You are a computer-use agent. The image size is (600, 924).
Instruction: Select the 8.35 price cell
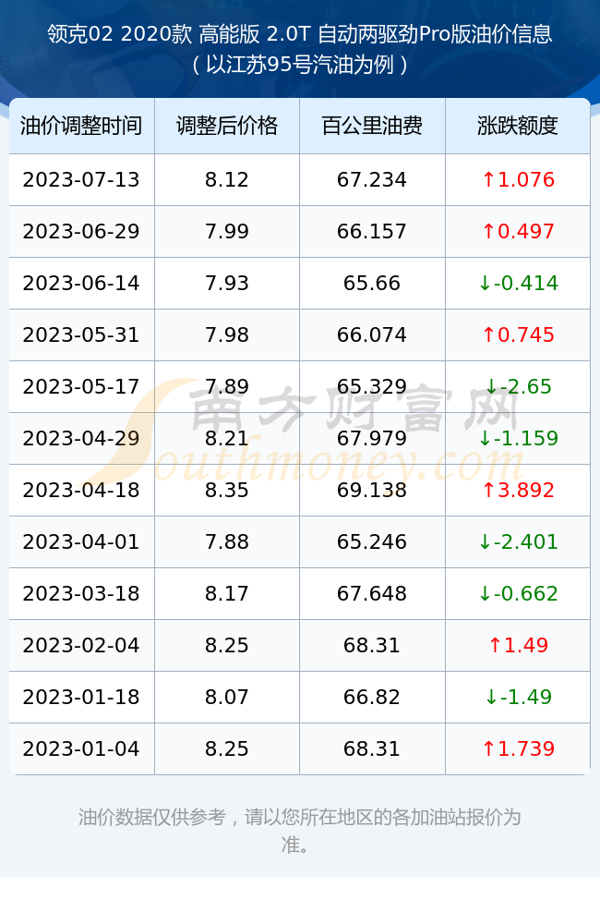tap(227, 490)
